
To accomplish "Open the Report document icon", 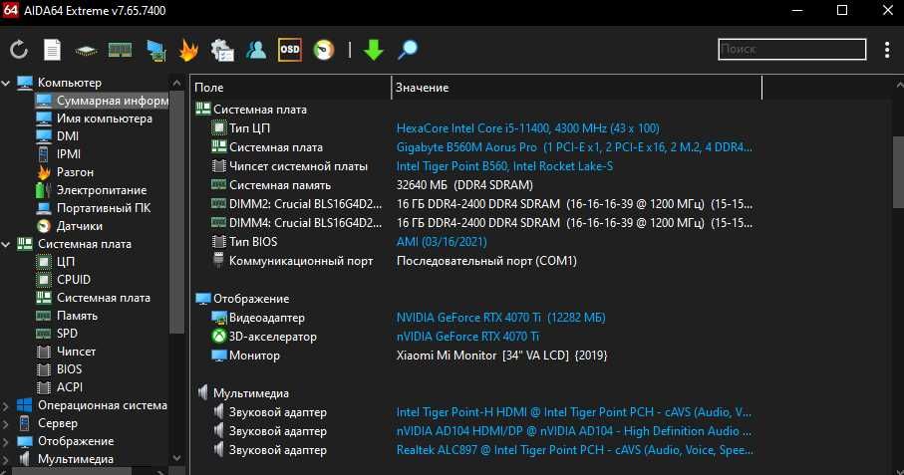I will (53, 50).
